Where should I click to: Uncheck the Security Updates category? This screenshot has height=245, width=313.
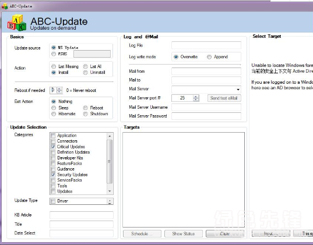point(53,175)
